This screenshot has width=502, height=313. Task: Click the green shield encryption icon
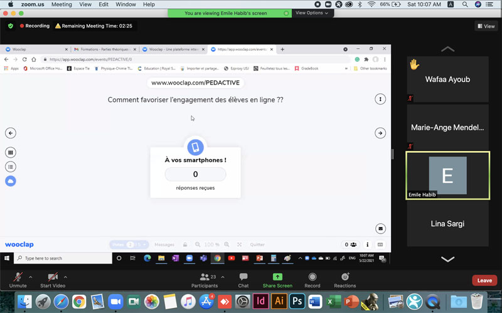tap(11, 26)
